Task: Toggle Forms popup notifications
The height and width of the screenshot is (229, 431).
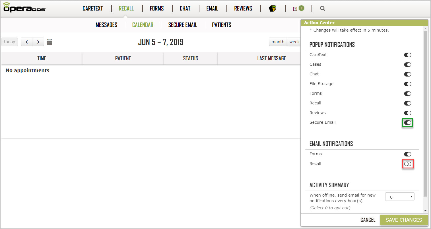Action: [x=408, y=94]
